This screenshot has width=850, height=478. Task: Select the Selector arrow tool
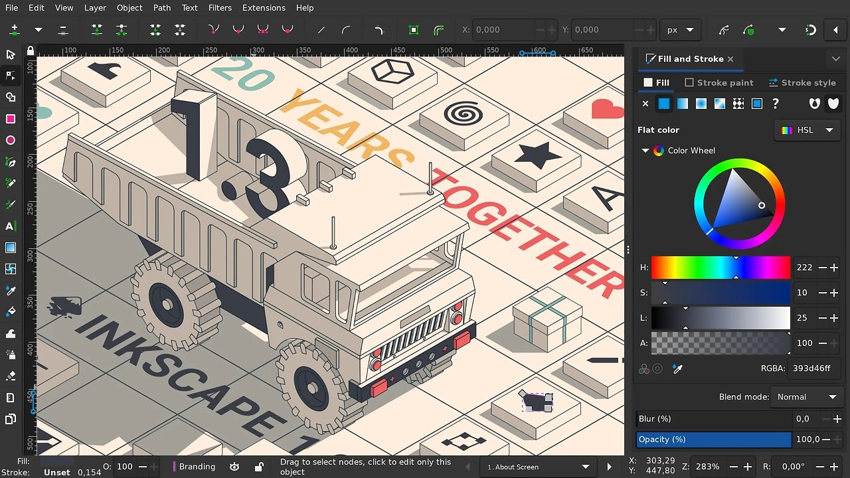click(x=10, y=54)
